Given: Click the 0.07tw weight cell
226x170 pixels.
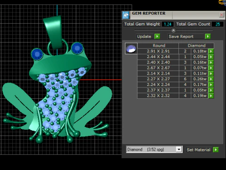Looking at the screenshot, I should click(x=200, y=68).
